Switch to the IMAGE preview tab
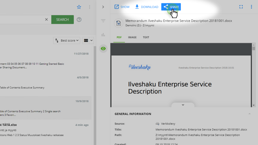 pos(132,37)
